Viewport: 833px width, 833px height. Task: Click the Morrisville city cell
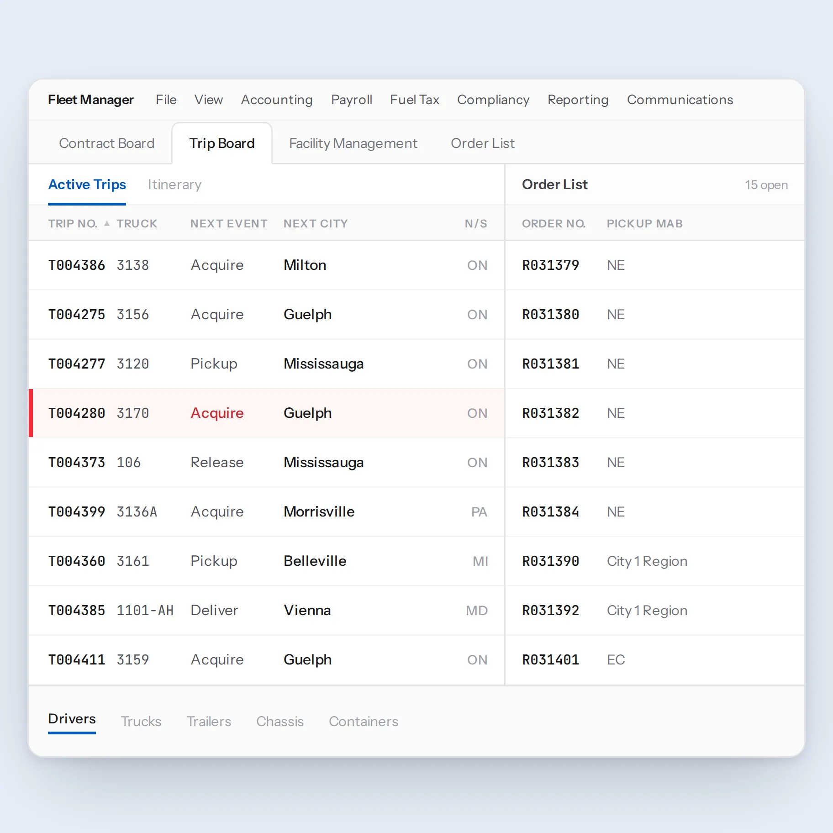click(x=319, y=512)
